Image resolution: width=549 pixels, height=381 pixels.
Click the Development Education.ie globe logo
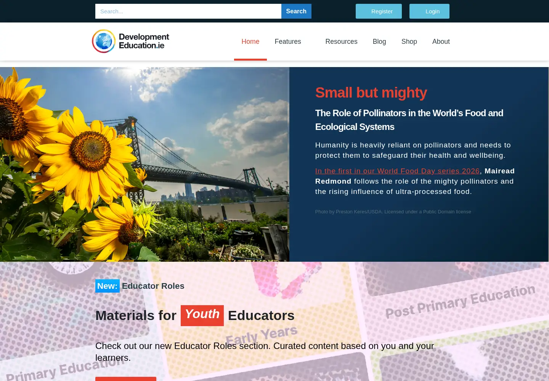[130, 41]
